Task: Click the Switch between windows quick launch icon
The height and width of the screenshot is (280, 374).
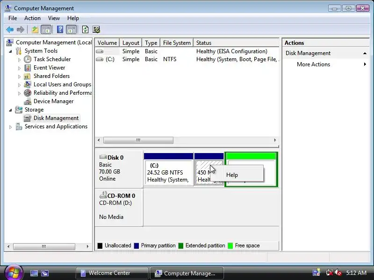Action: tap(45, 273)
